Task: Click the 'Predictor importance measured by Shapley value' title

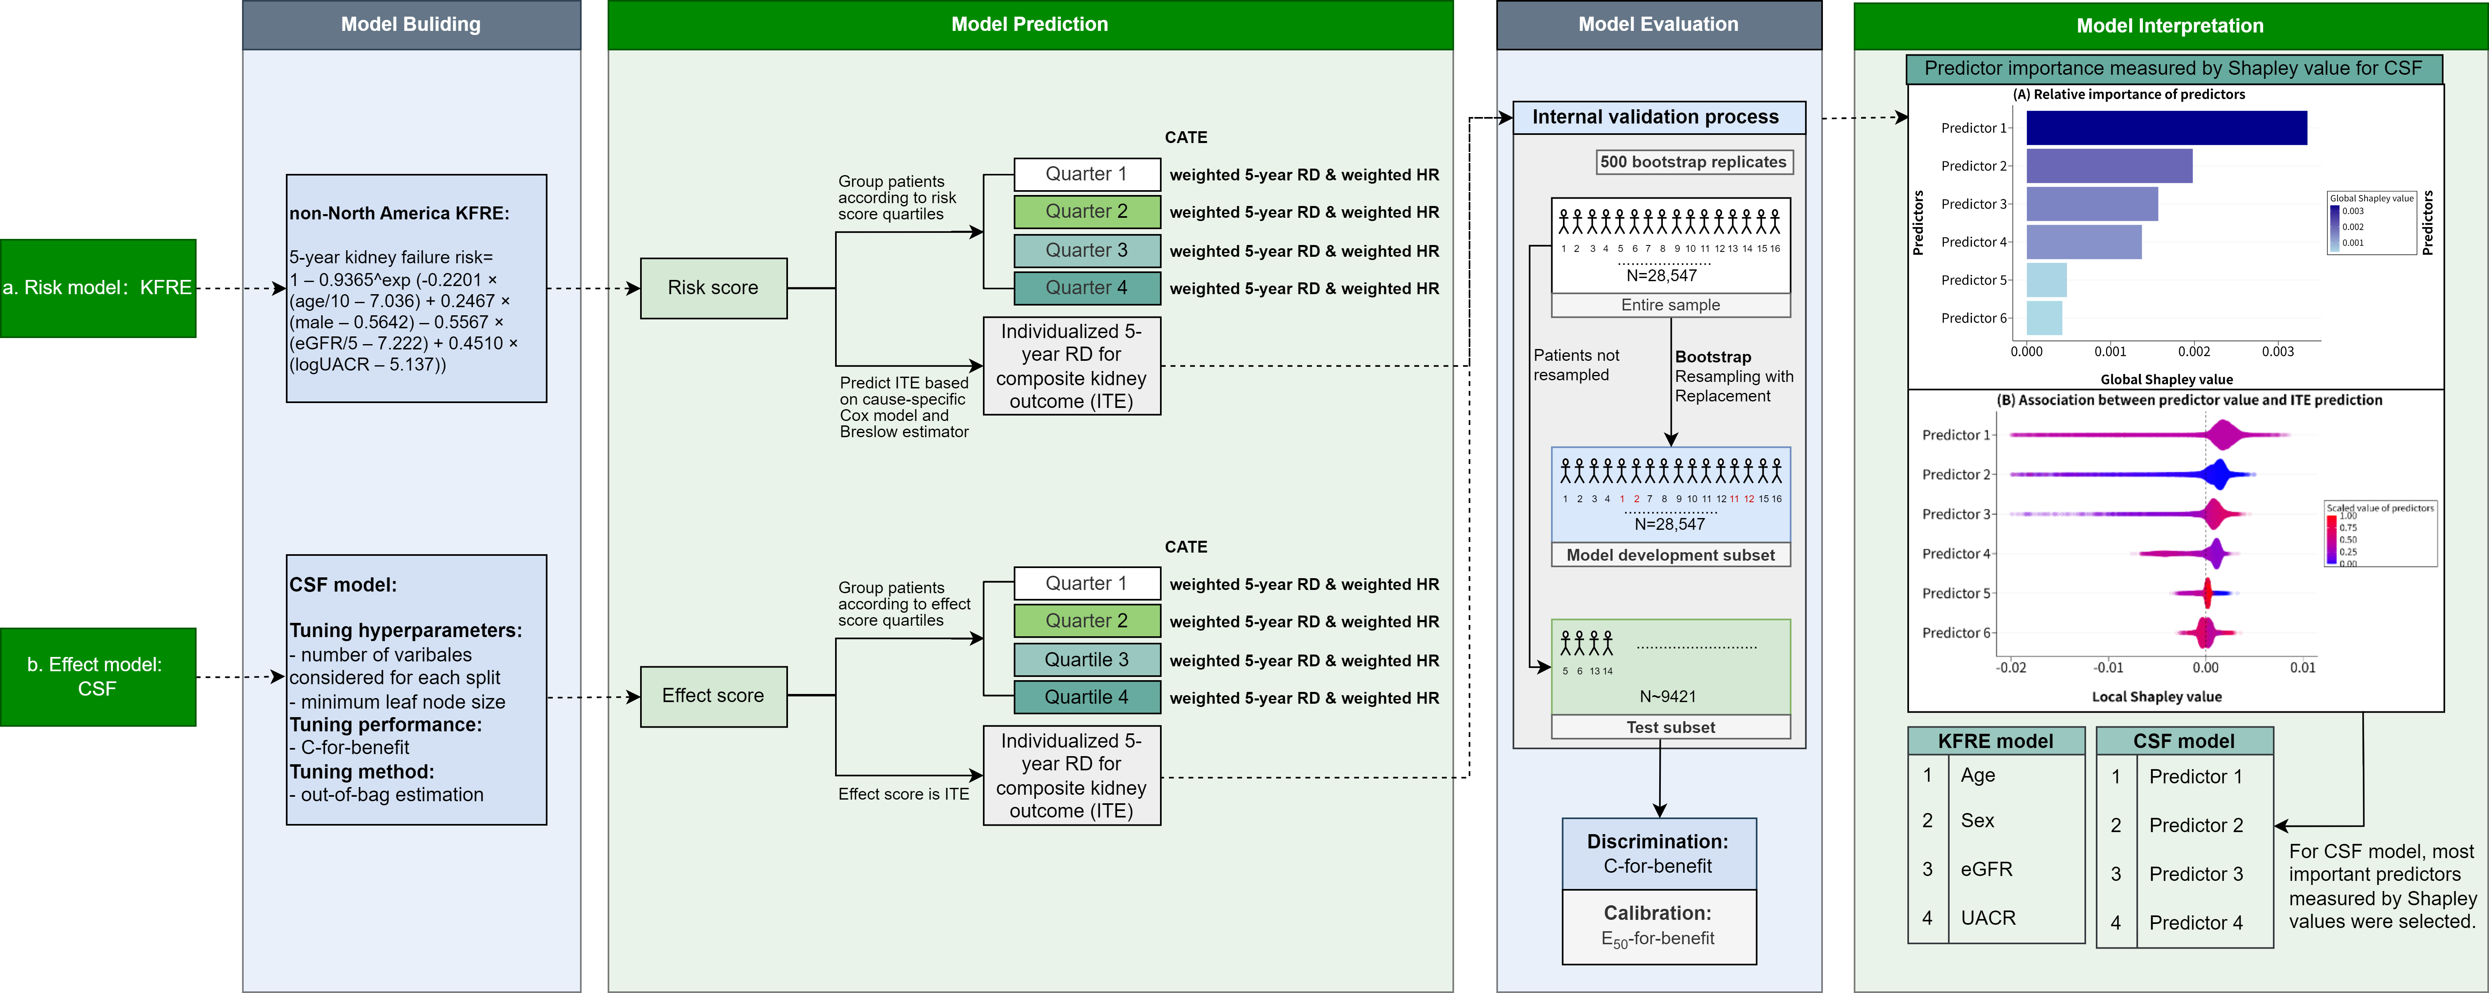Action: coord(2173,69)
